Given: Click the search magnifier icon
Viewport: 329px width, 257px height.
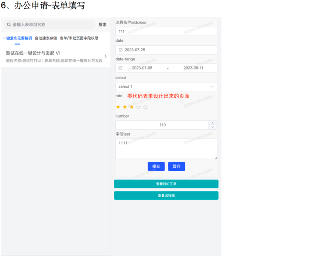Looking at the screenshot, I should click(x=9, y=25).
